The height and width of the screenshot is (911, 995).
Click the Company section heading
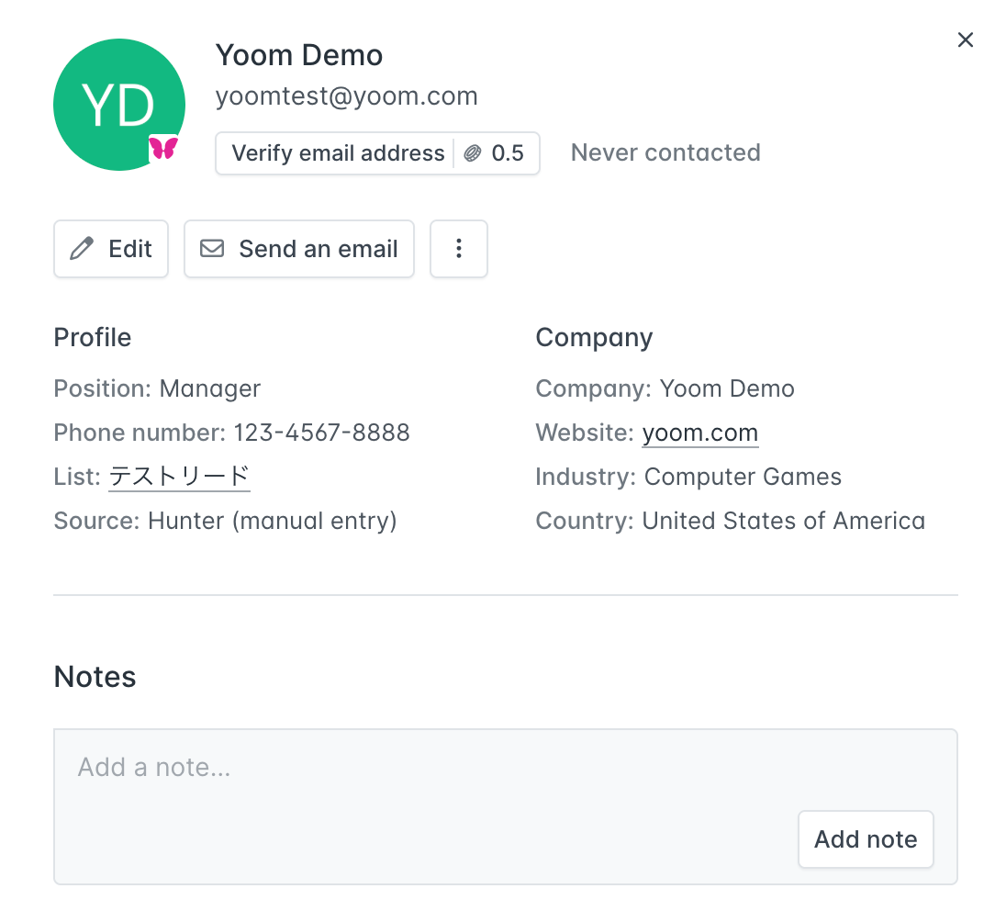click(x=594, y=338)
